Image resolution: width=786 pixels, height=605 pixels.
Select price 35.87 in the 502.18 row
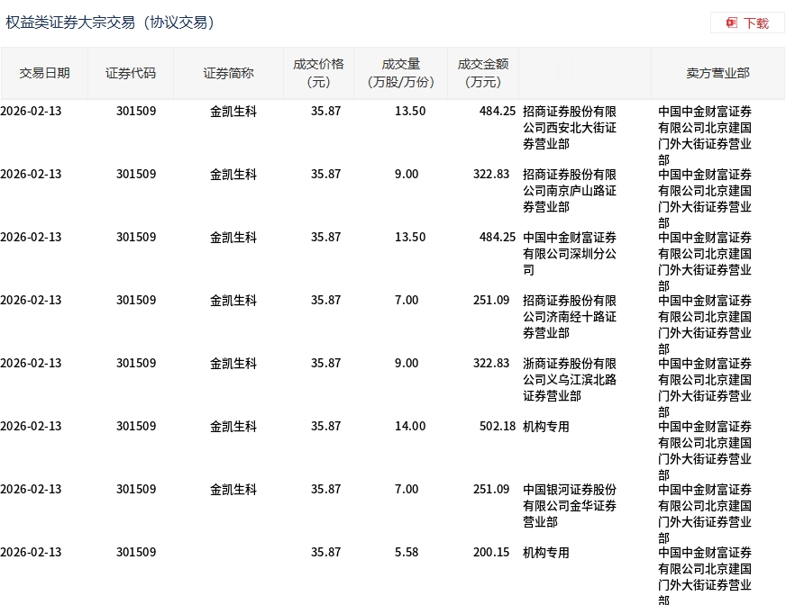(325, 426)
